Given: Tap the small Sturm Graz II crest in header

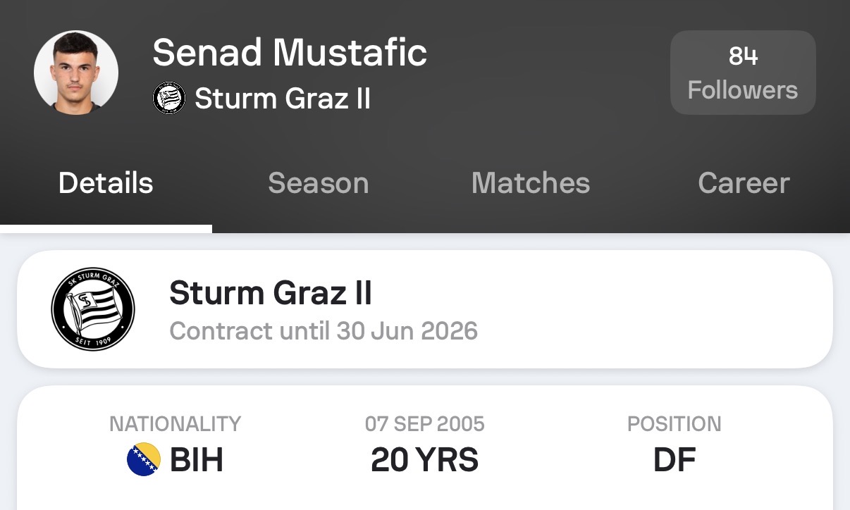Looking at the screenshot, I should click(x=169, y=99).
